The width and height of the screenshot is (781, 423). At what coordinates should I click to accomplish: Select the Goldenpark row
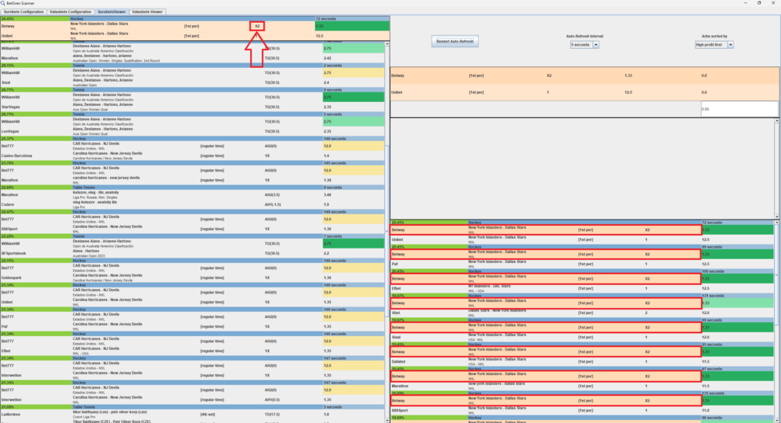click(193, 277)
